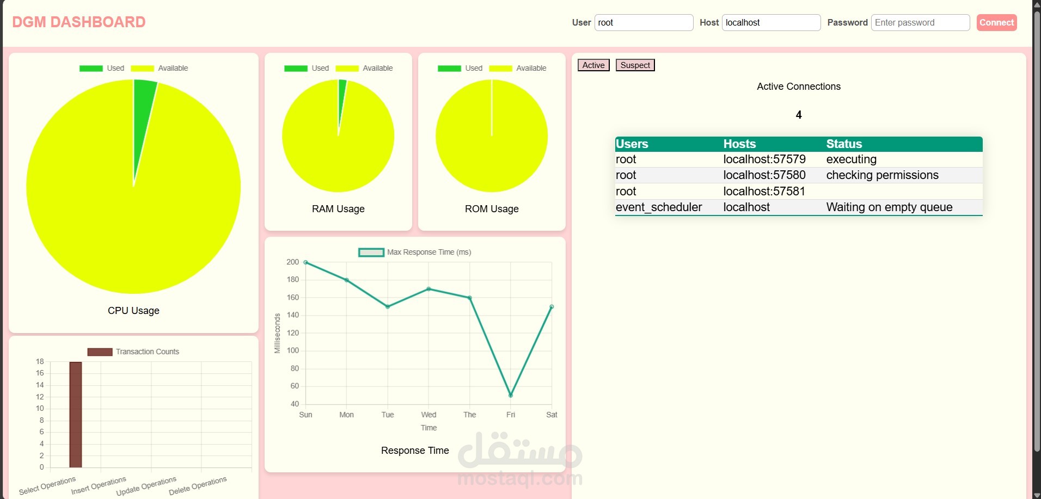
Task: Click the Mon data point on response chart
Action: pos(347,280)
